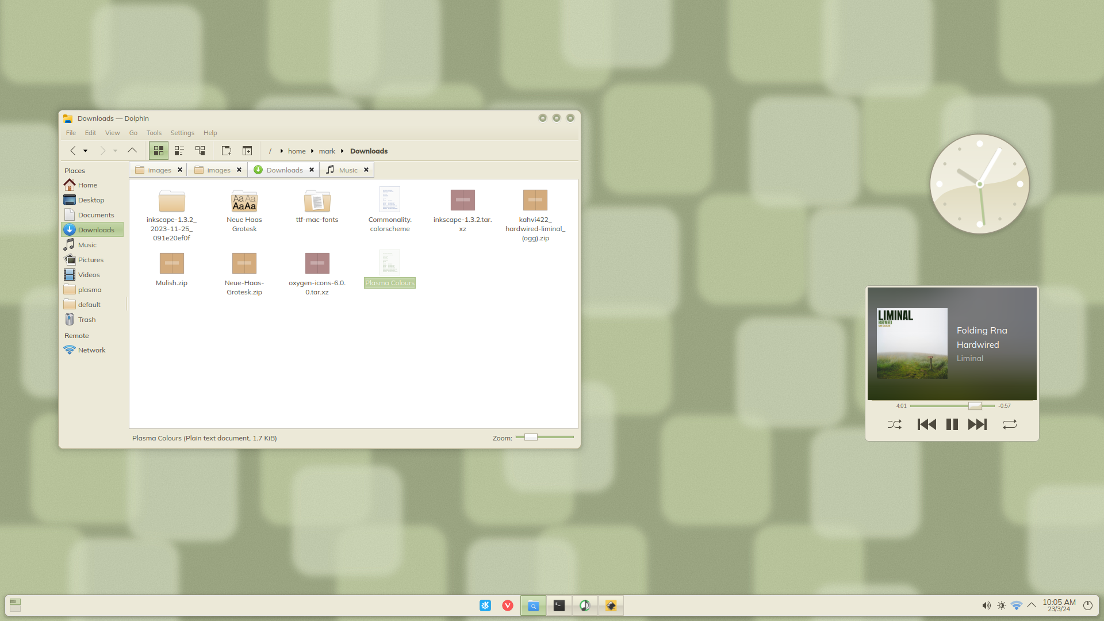Viewport: 1104px width, 621px height.
Task: Click Downloads in the breadcrumb path
Action: tap(369, 151)
